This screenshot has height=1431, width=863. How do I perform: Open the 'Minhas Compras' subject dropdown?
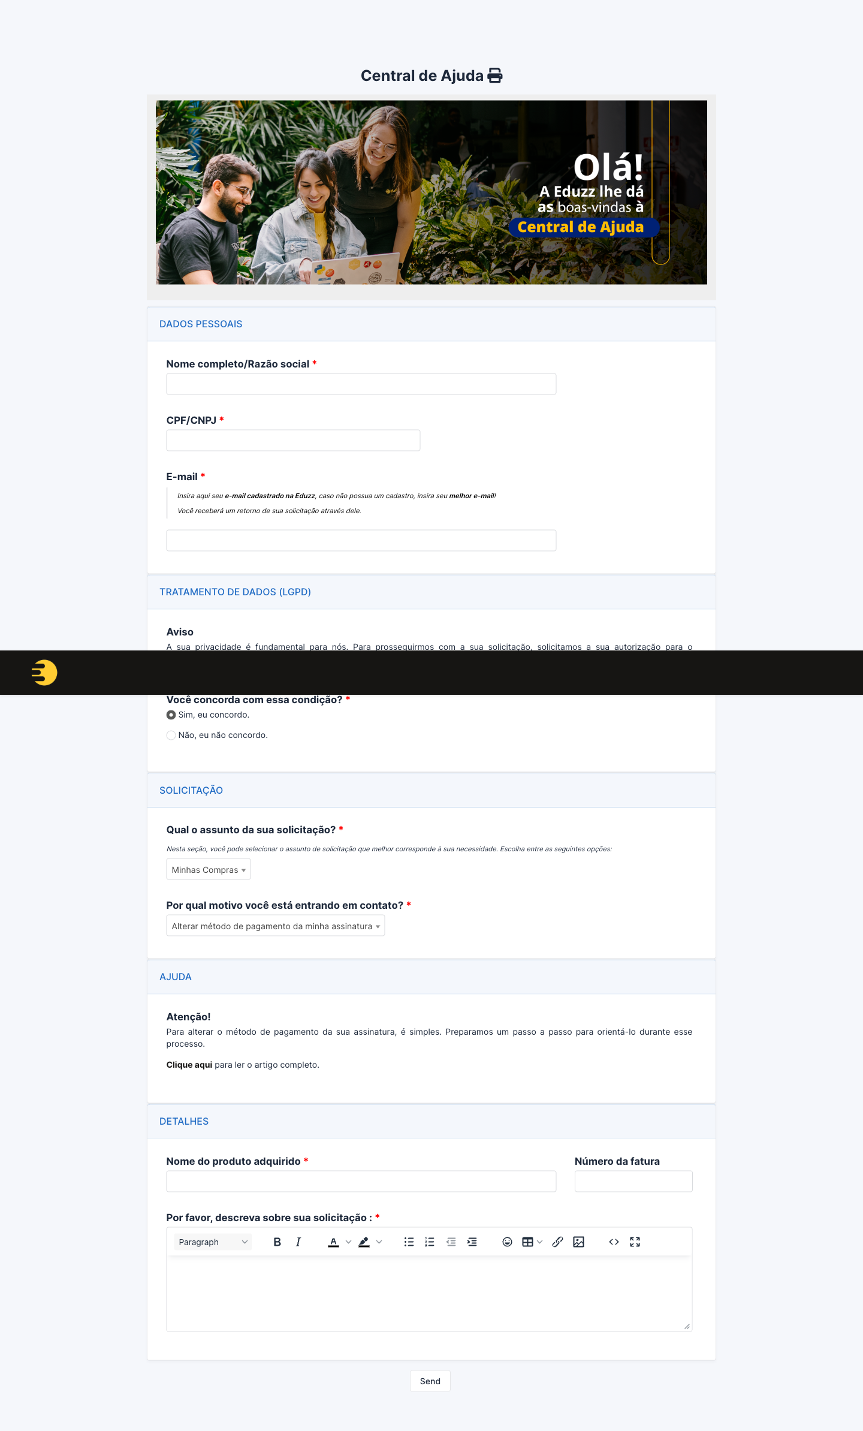click(x=209, y=869)
